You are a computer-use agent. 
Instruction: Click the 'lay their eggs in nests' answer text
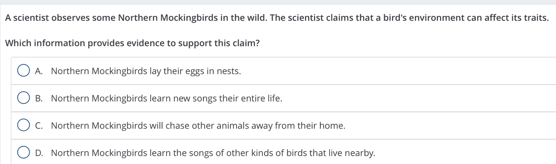point(195,71)
